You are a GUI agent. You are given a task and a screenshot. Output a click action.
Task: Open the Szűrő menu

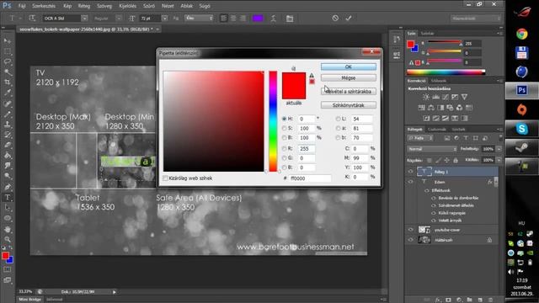[149, 6]
